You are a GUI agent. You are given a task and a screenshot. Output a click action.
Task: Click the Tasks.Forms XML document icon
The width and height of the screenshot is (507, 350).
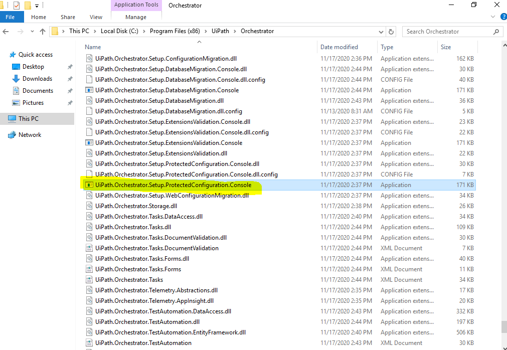(x=89, y=269)
